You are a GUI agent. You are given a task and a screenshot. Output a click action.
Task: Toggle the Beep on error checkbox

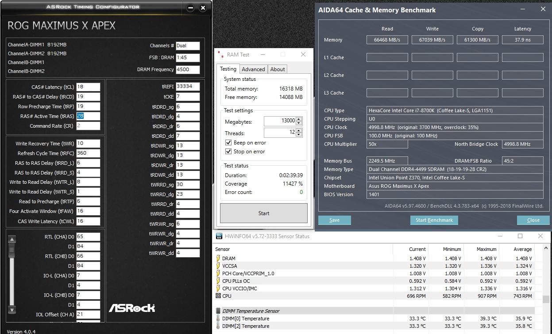click(x=228, y=143)
